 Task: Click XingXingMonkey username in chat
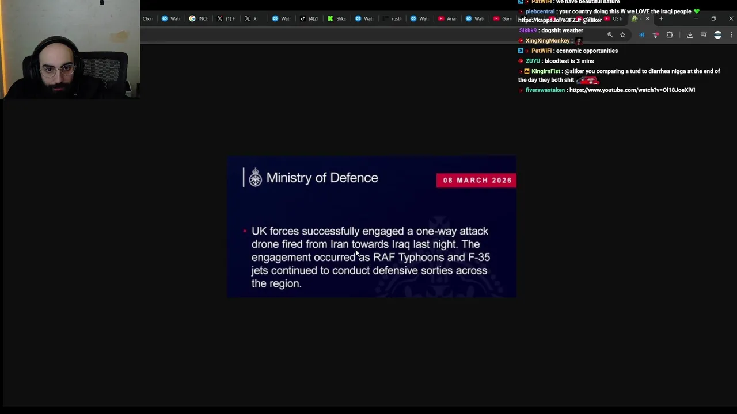pos(548,41)
